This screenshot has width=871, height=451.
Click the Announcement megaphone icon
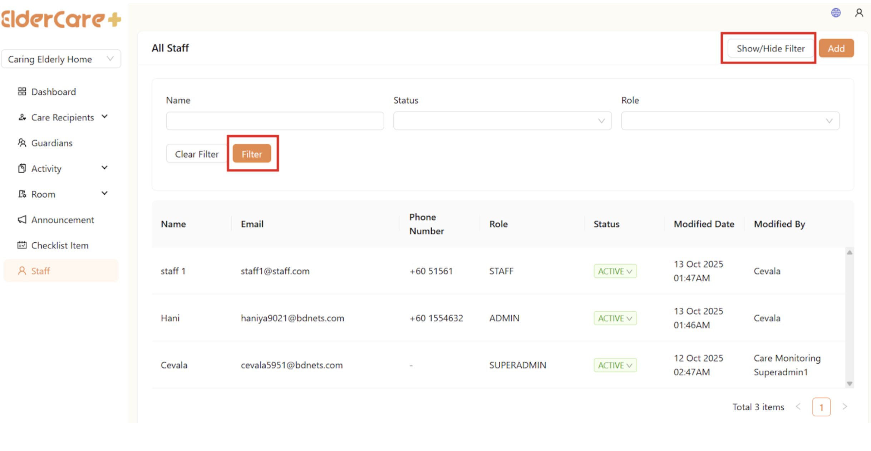point(22,219)
